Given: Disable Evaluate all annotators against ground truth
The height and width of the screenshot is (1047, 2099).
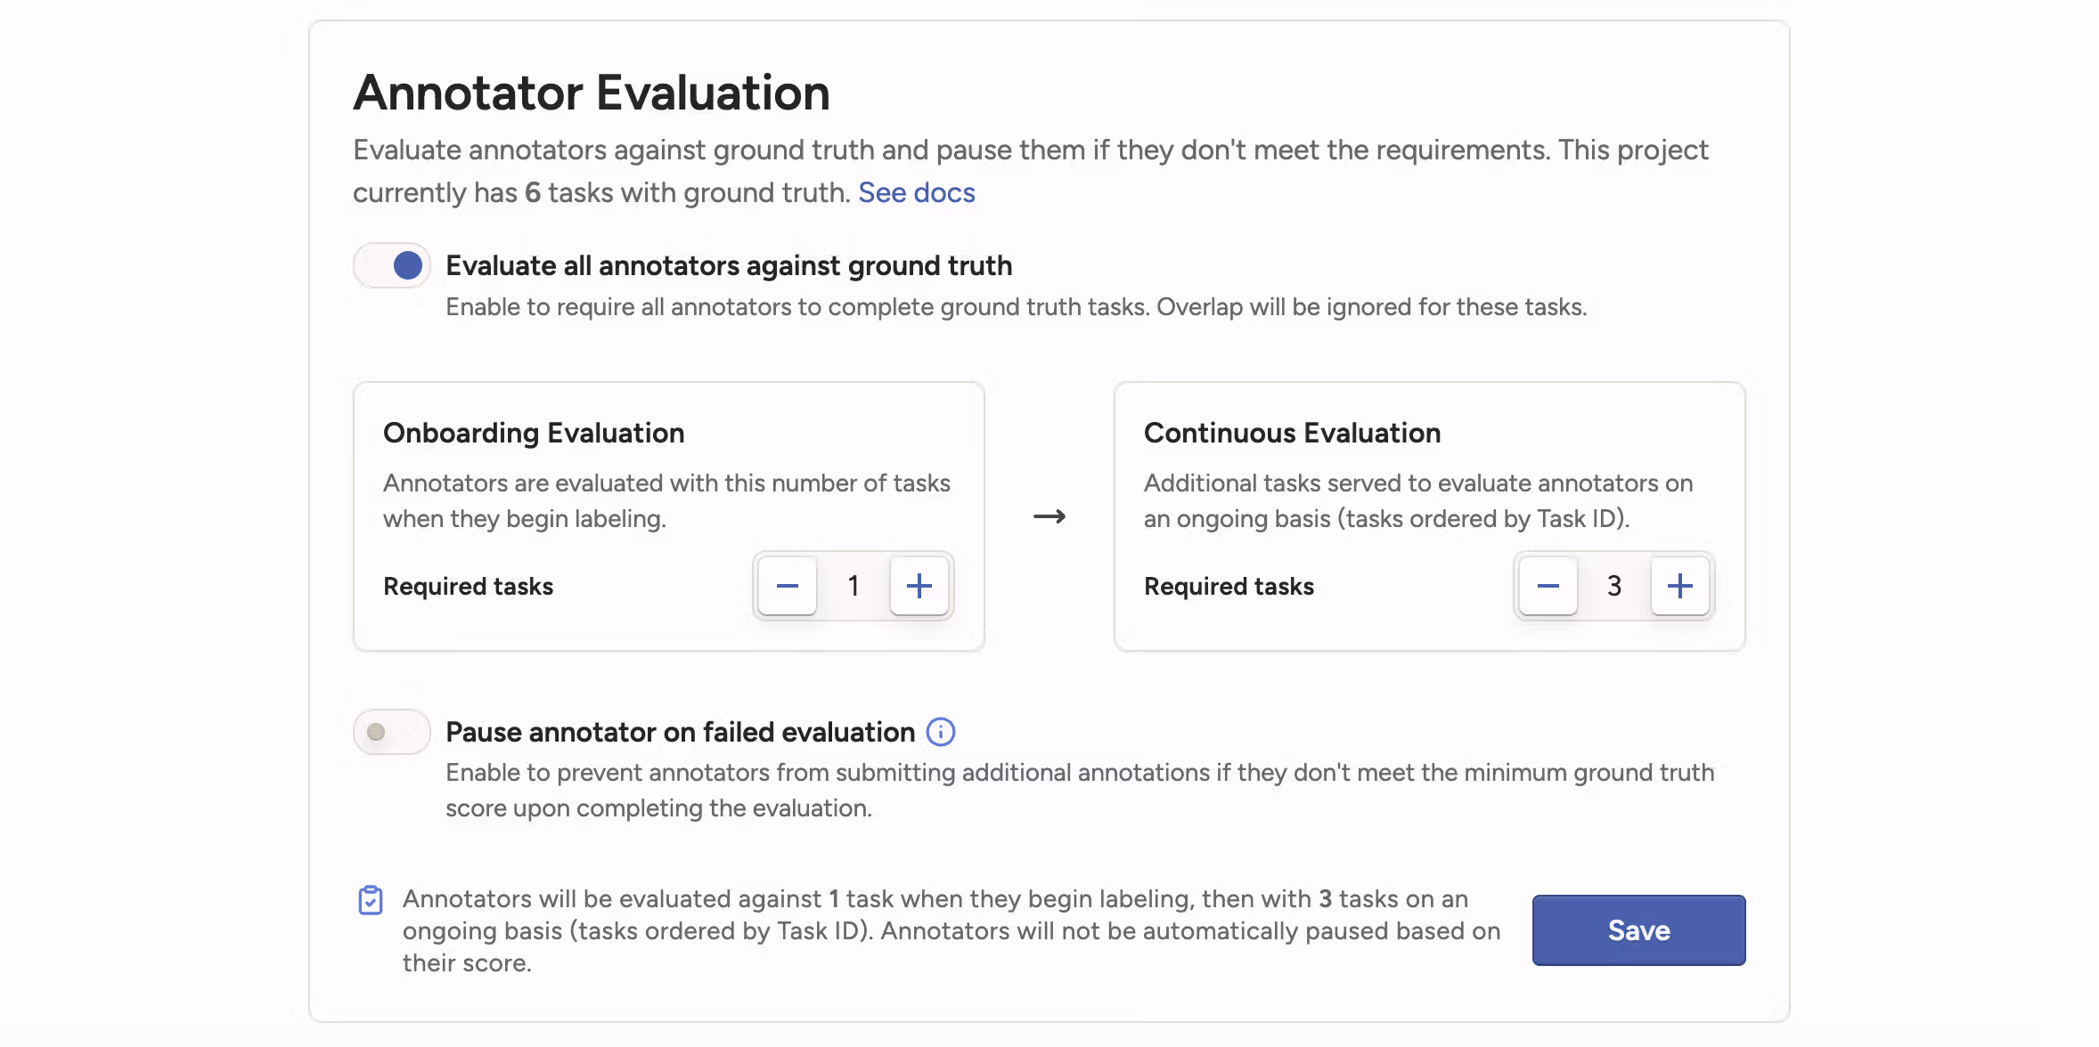Looking at the screenshot, I should click(x=392, y=265).
